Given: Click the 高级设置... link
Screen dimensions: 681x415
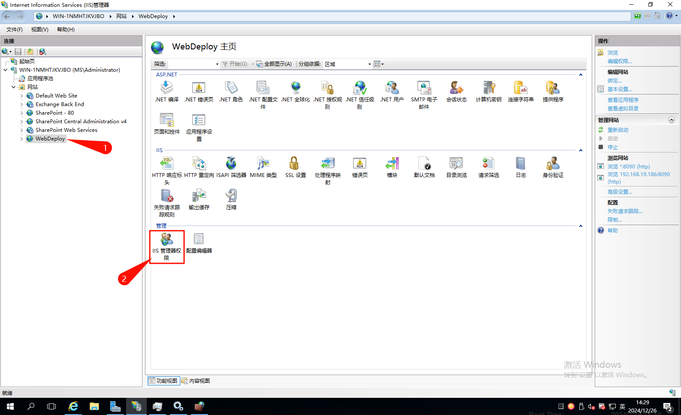Looking at the screenshot, I should coord(619,192).
